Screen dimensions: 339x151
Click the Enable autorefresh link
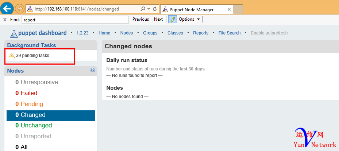click(x=269, y=33)
